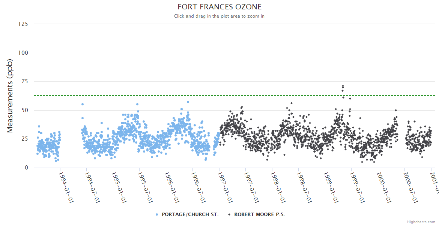Viewport: 439px width, 225px height.
Task: Click the FORT FRANCES OZONE chart title
Action: click(x=219, y=7)
